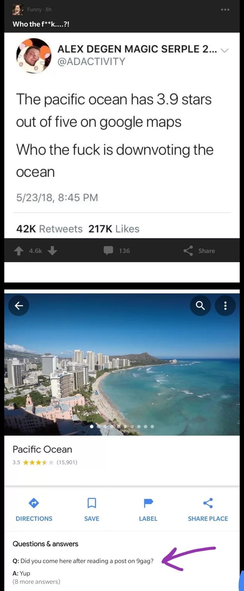244x591 pixels.
Task: Click the Directions button
Action: click(x=34, y=509)
